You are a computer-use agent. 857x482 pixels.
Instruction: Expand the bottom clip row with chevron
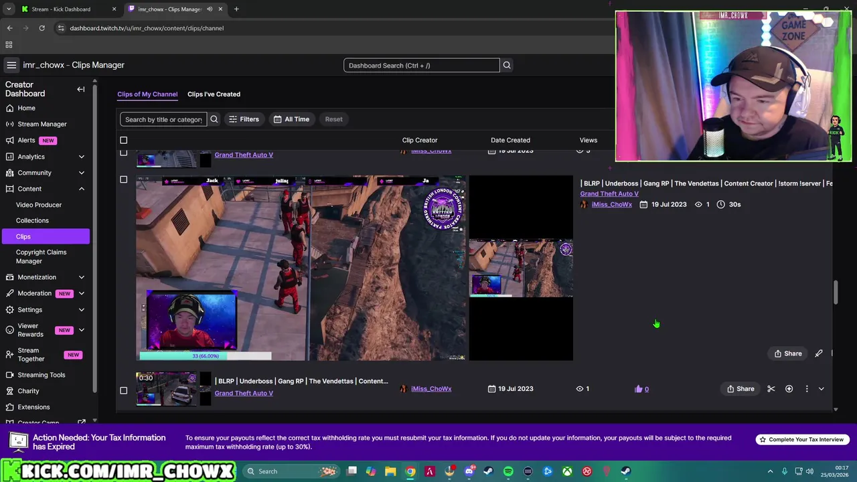coord(822,389)
